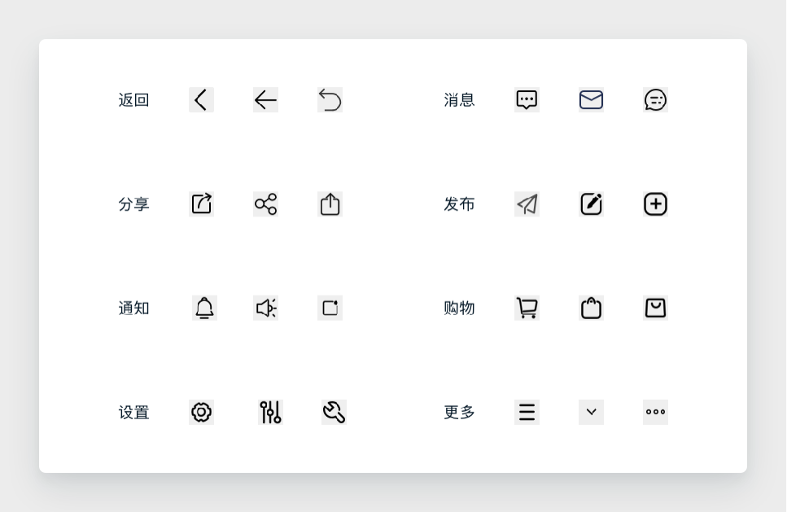Click the shopping bag with handle icon
The height and width of the screenshot is (512, 787).
click(591, 309)
